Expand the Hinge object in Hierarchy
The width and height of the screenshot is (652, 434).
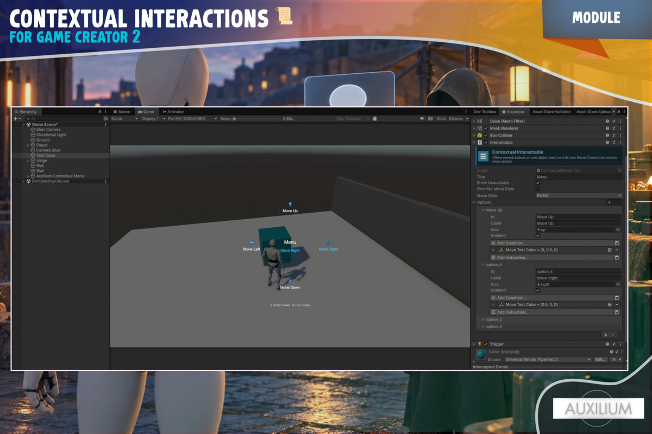coord(28,161)
